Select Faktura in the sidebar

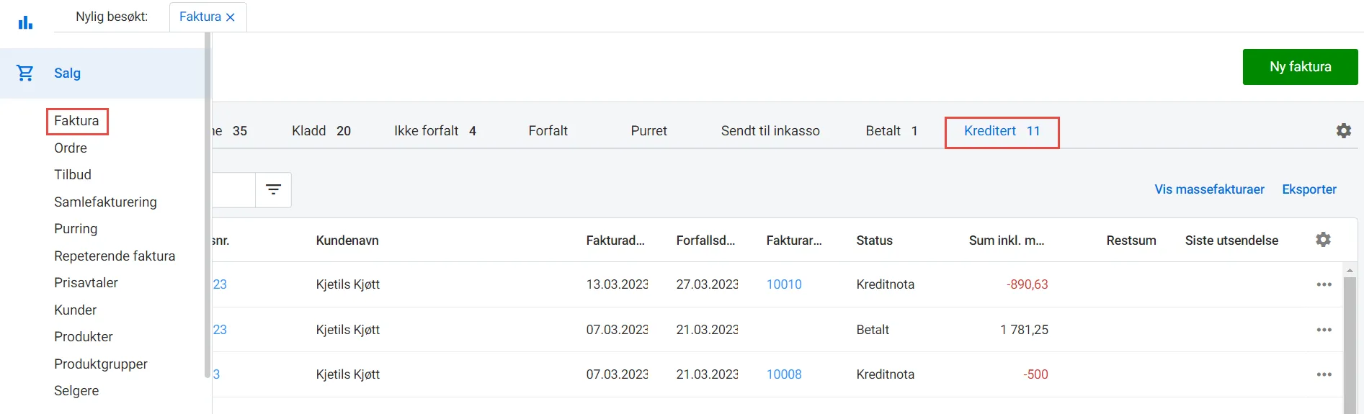pyautogui.click(x=76, y=121)
